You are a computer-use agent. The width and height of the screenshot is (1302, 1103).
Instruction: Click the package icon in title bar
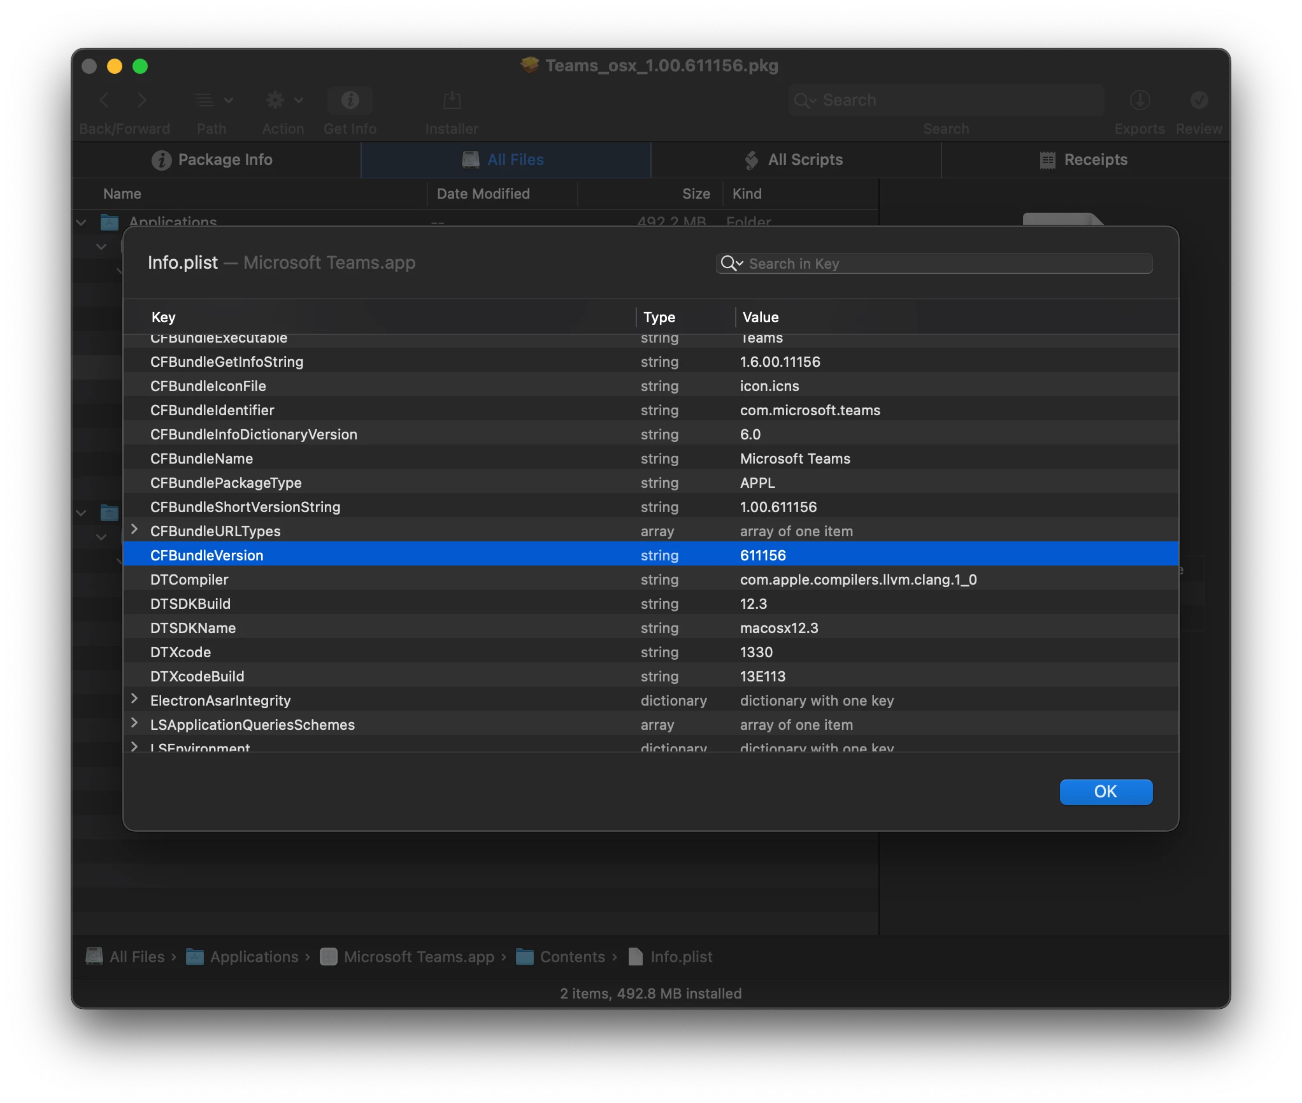tap(529, 65)
